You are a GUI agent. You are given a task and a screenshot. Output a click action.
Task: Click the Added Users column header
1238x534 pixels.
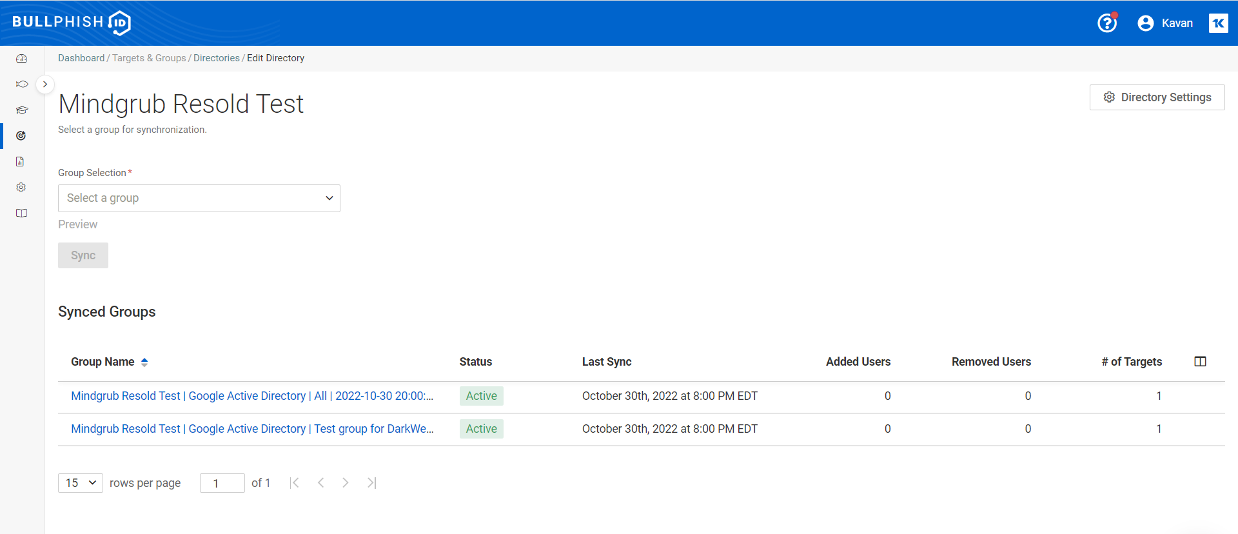tap(858, 362)
